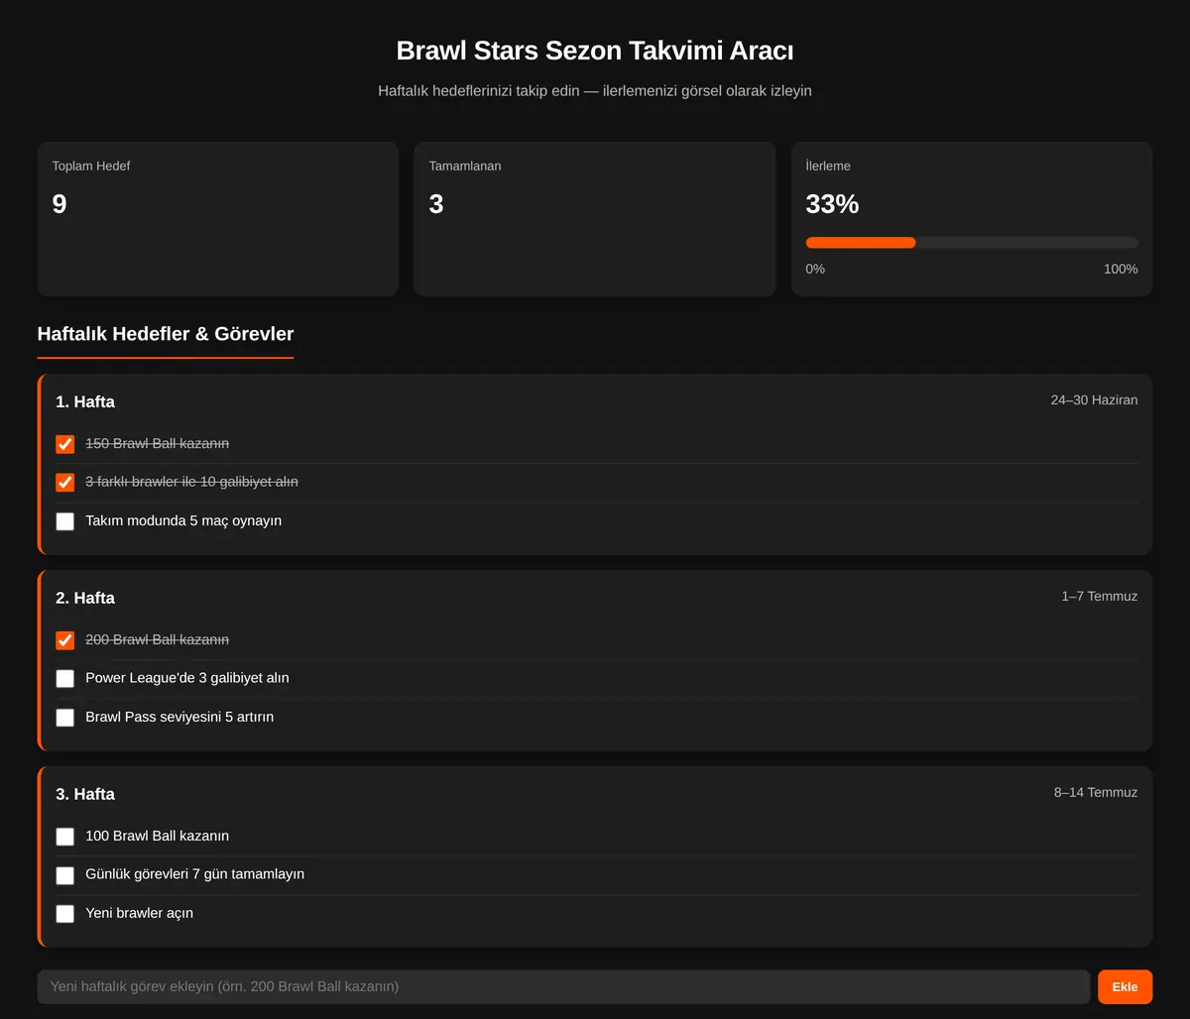
Task: Uncheck the '200 Brawl Ball kazanın' checkbox
Action: tap(65, 640)
